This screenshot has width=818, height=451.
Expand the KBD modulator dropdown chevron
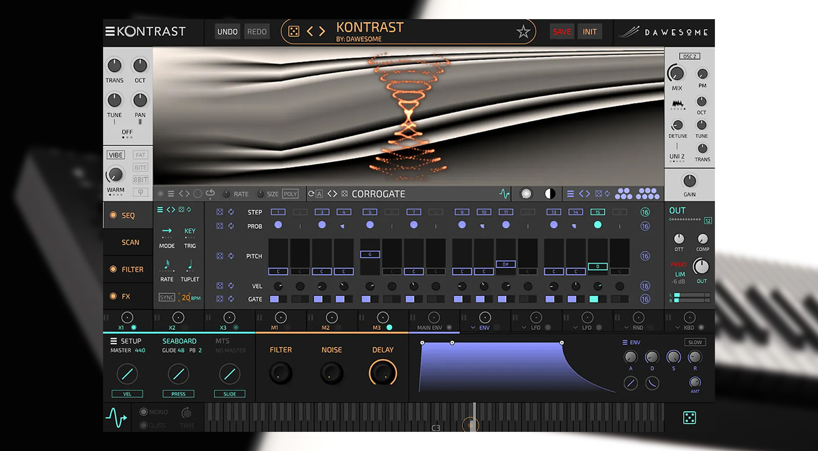677,328
